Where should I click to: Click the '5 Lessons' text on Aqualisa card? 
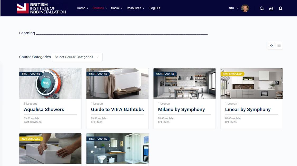click(31, 104)
